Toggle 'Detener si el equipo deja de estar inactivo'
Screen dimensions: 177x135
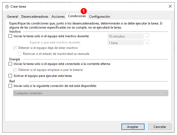tap(15, 48)
